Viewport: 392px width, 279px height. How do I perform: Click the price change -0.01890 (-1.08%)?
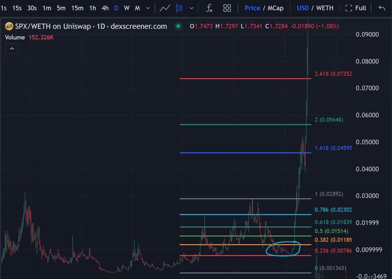(x=315, y=26)
